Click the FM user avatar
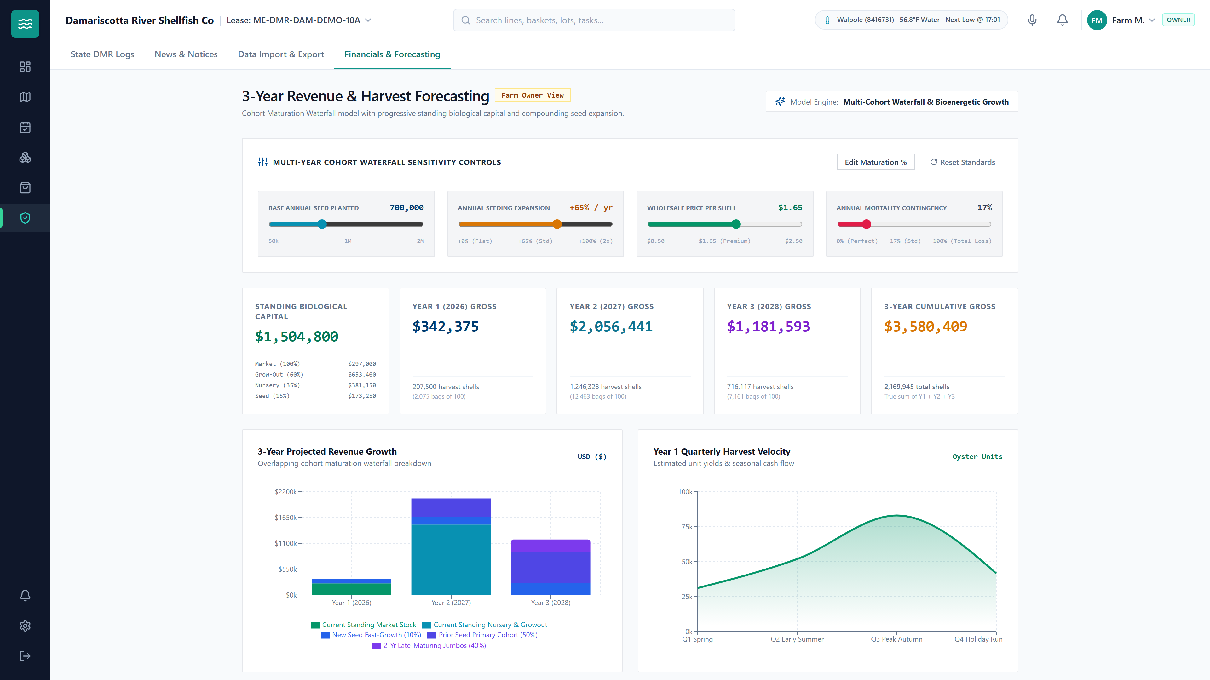Viewport: 1210px width, 680px height. 1097,20
